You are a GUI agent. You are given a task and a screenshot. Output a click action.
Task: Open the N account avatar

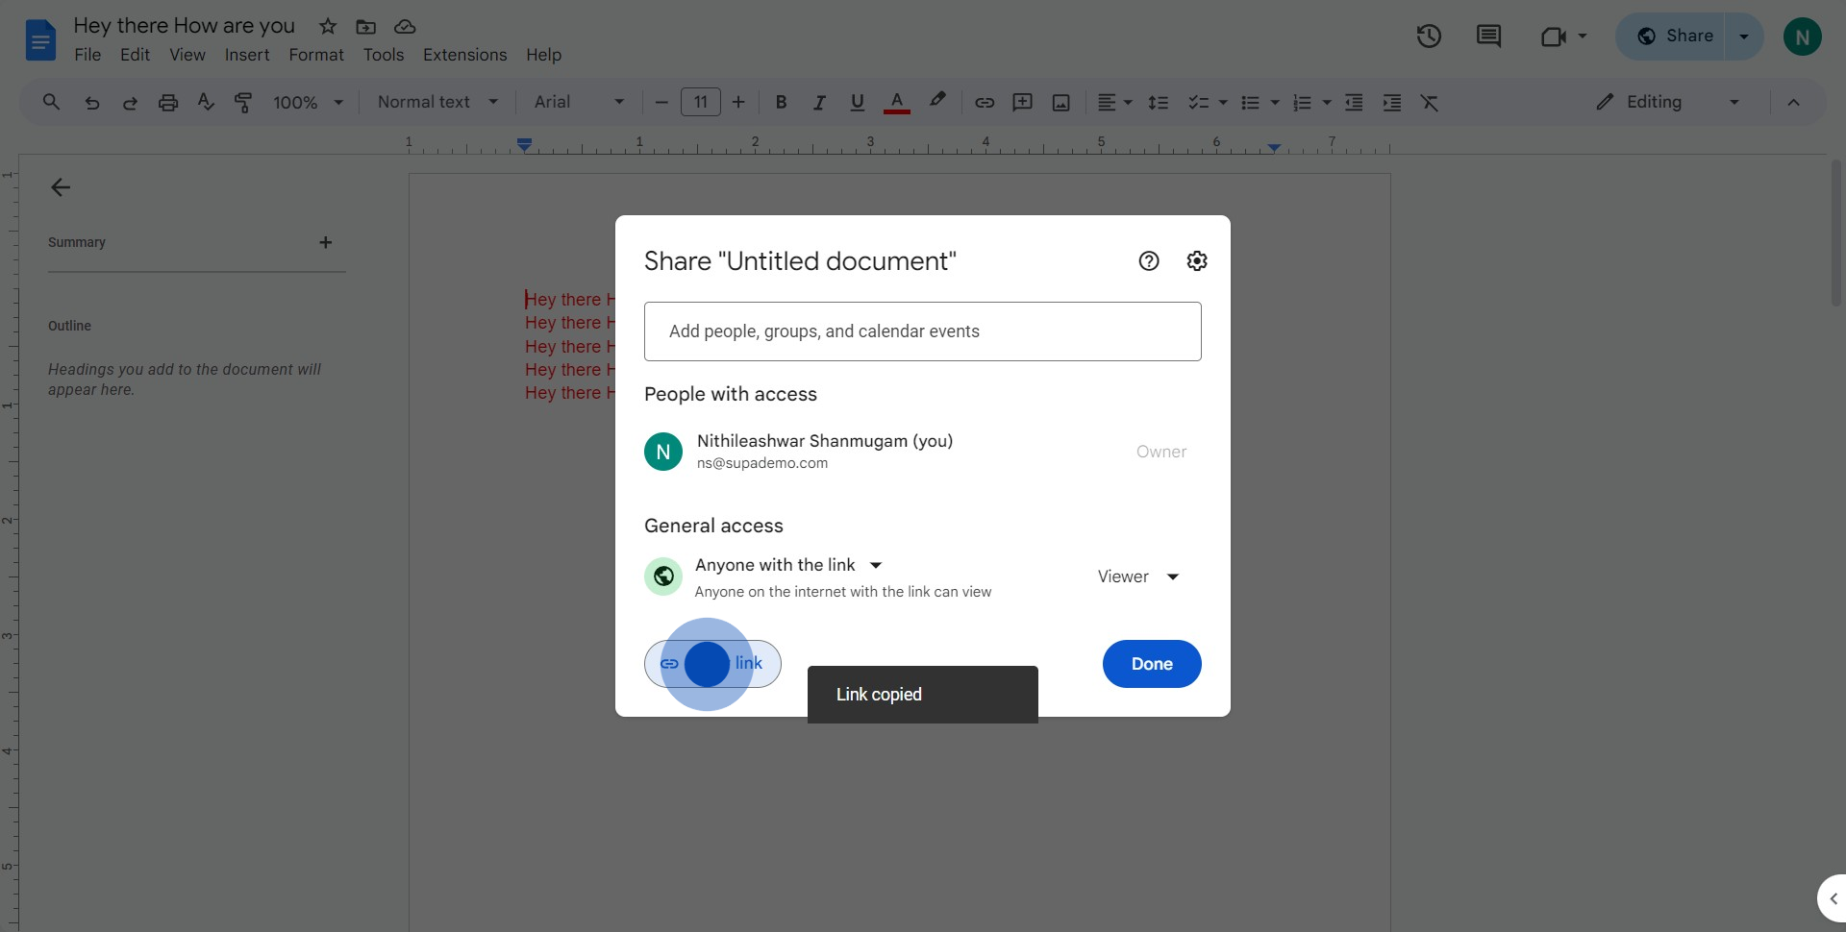tap(1802, 37)
